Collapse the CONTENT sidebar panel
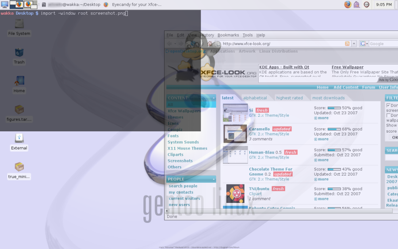Screen dimensions: 398x249 [x=214, y=98]
